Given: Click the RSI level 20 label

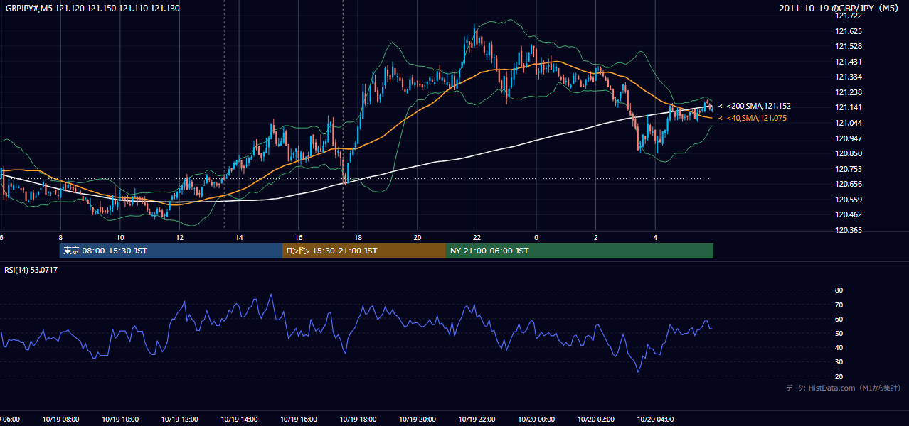Looking at the screenshot, I should 839,376.
